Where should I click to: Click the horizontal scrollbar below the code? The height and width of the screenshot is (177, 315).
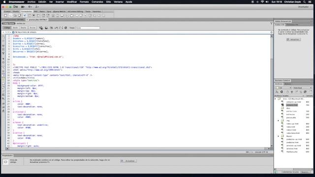(x=138, y=148)
